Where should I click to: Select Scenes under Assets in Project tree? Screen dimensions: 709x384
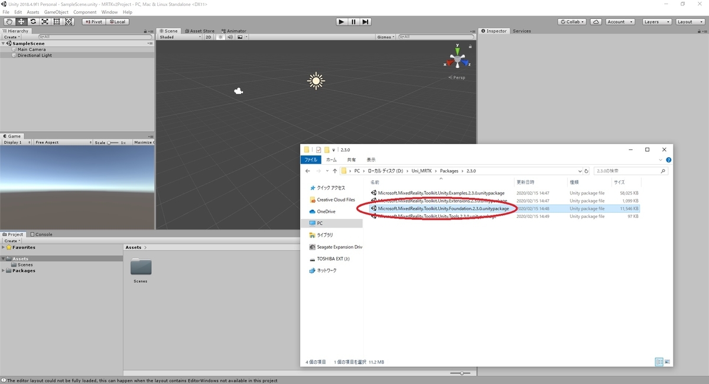tap(25, 265)
